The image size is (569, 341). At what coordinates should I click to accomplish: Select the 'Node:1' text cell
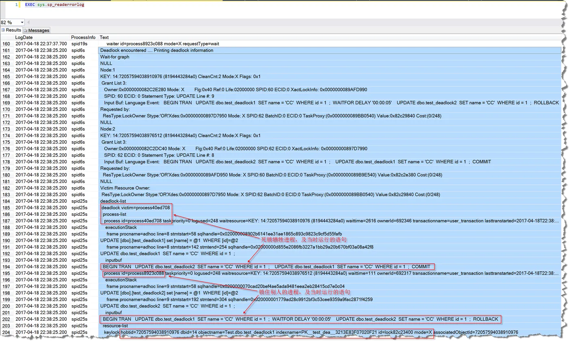tap(329, 70)
